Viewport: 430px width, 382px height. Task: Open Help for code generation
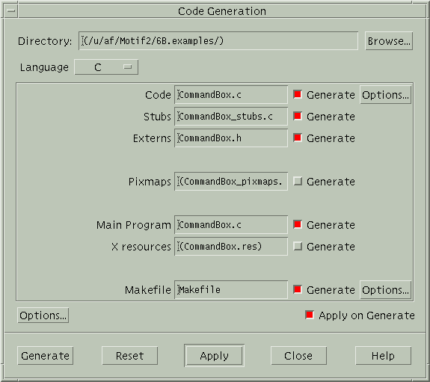point(383,356)
